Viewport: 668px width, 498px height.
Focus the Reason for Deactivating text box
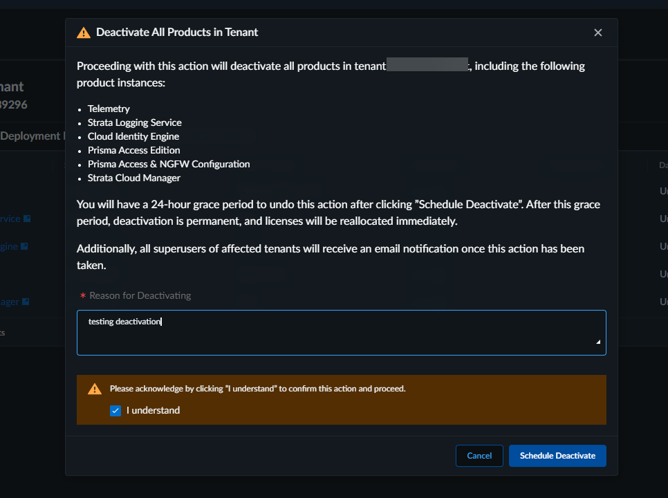click(341, 333)
